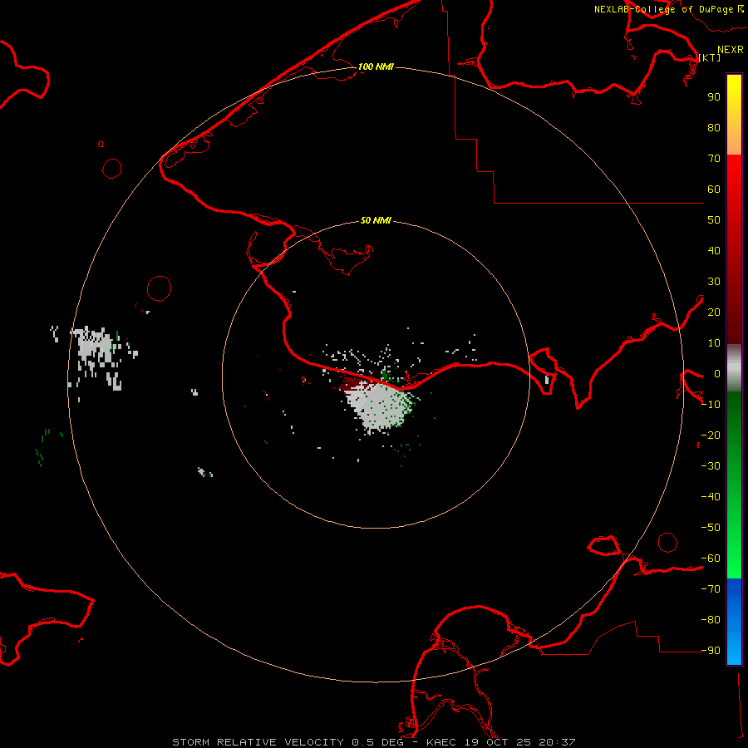This screenshot has height=748, width=748.
Task: Click the -20 legend value
Action: click(x=711, y=436)
